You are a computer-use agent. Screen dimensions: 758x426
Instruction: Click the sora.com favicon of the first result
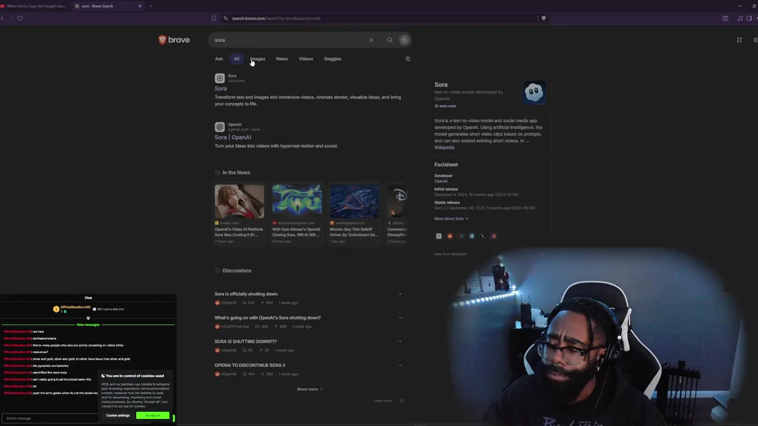(x=220, y=78)
